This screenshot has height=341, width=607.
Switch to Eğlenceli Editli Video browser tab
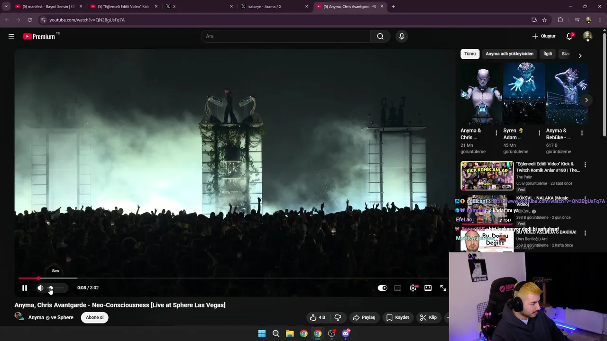pos(123,7)
